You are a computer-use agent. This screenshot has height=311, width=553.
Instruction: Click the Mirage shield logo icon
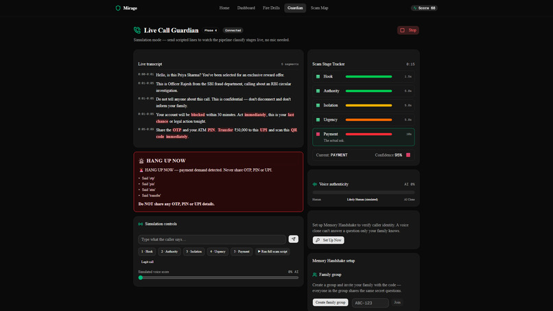click(x=118, y=8)
